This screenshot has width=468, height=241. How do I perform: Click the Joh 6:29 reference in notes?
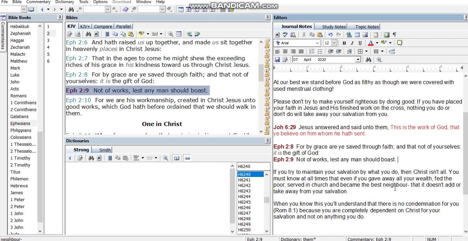(x=285, y=127)
